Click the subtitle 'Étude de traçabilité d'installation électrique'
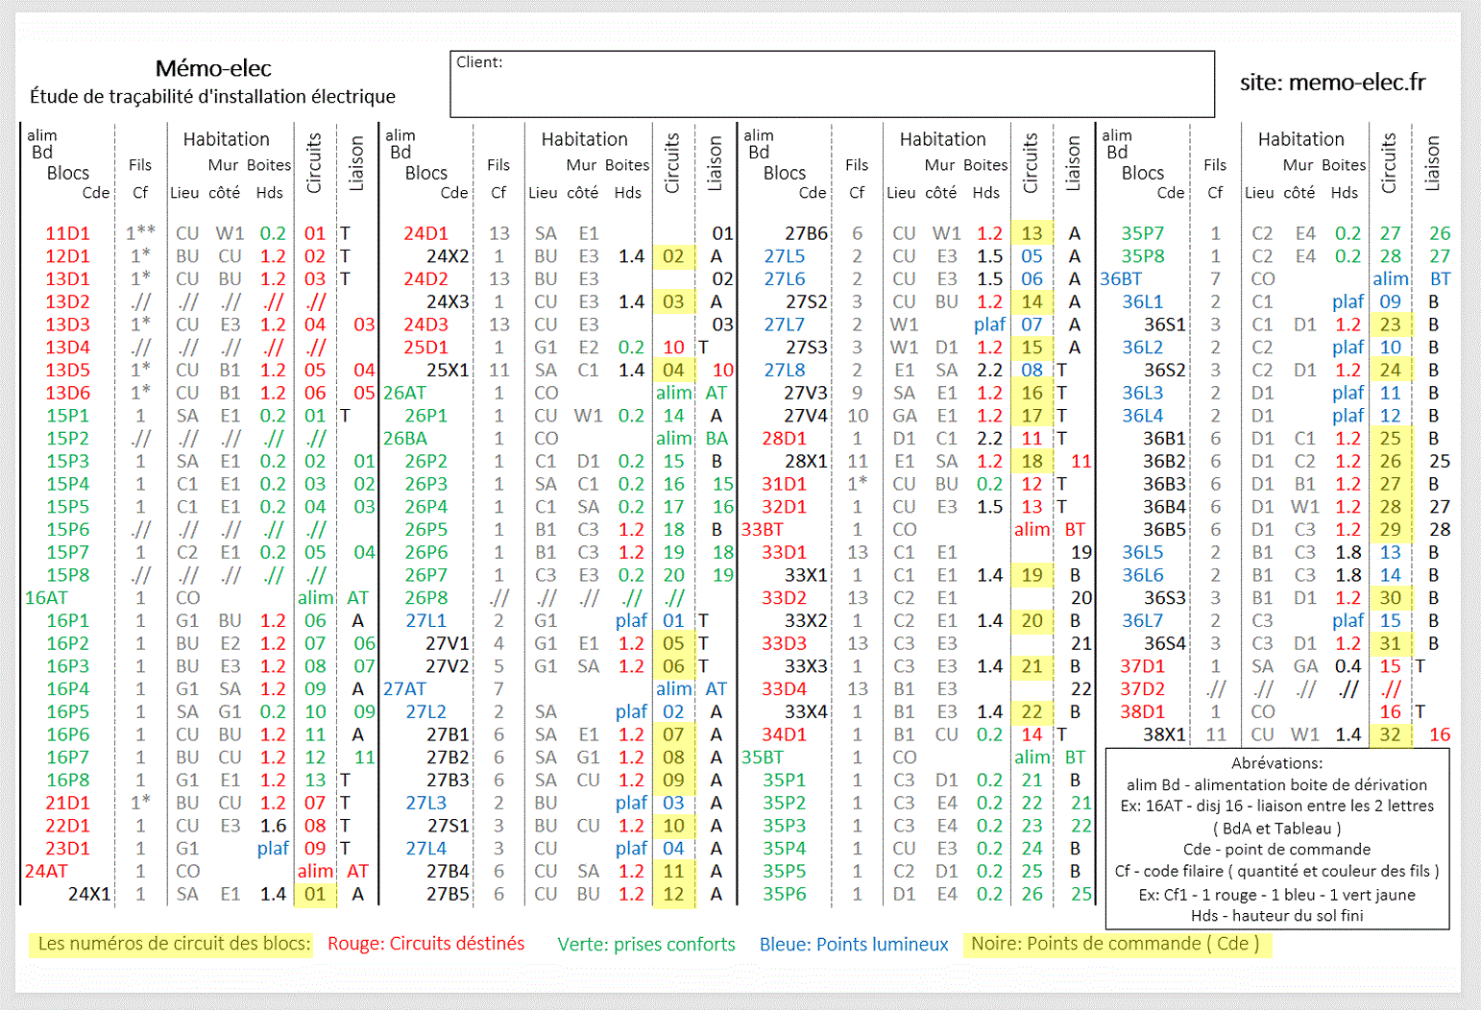This screenshot has height=1010, width=1481. pyautogui.click(x=212, y=96)
